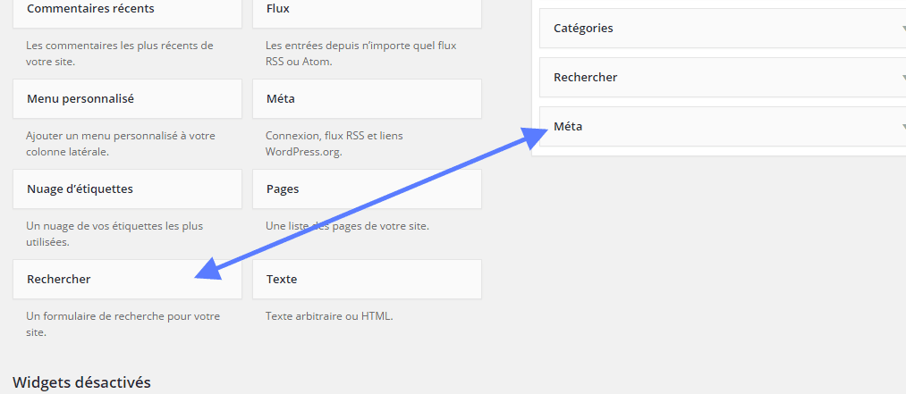Screen dimensions: 906x394
Task: Choose the Pages available widget
Action: (x=367, y=189)
